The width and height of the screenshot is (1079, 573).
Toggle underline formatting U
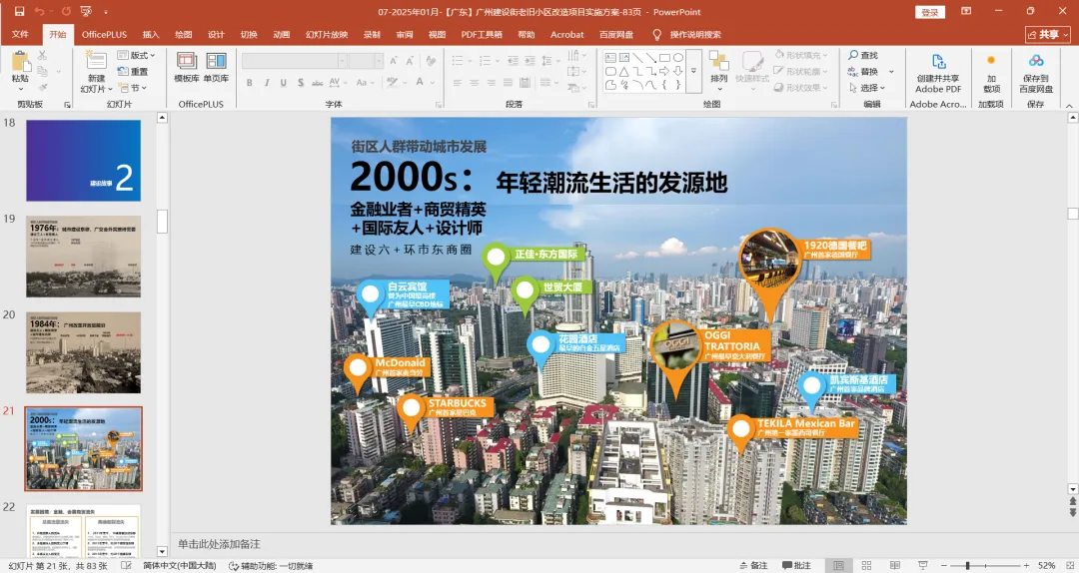point(283,83)
